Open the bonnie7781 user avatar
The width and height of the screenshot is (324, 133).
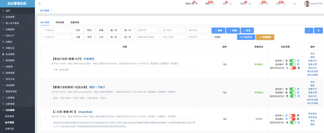(307, 4)
